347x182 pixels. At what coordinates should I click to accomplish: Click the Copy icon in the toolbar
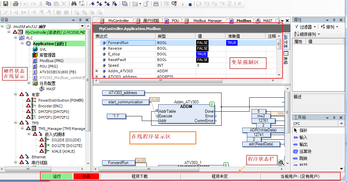pos(48,4)
